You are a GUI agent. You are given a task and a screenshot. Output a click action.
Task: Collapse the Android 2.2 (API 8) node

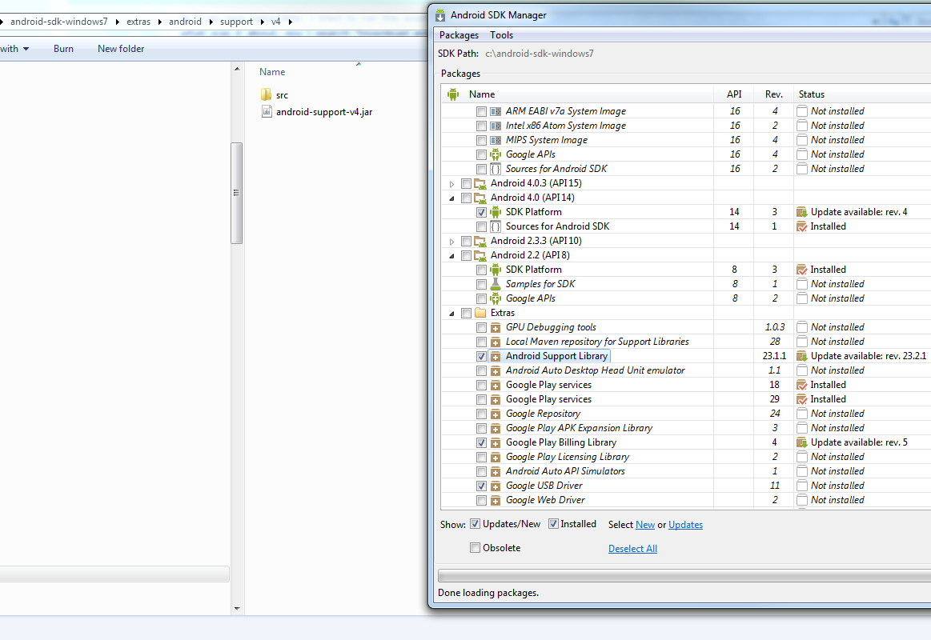point(451,256)
